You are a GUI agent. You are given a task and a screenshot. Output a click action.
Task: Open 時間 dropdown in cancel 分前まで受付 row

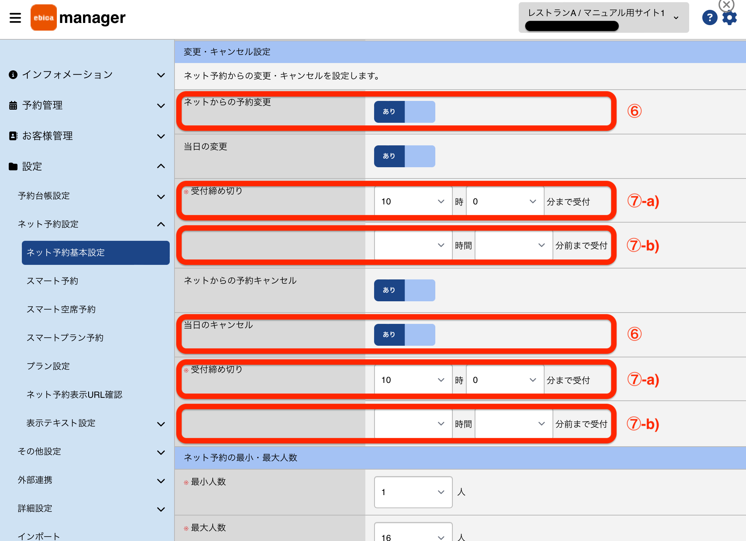(x=413, y=424)
